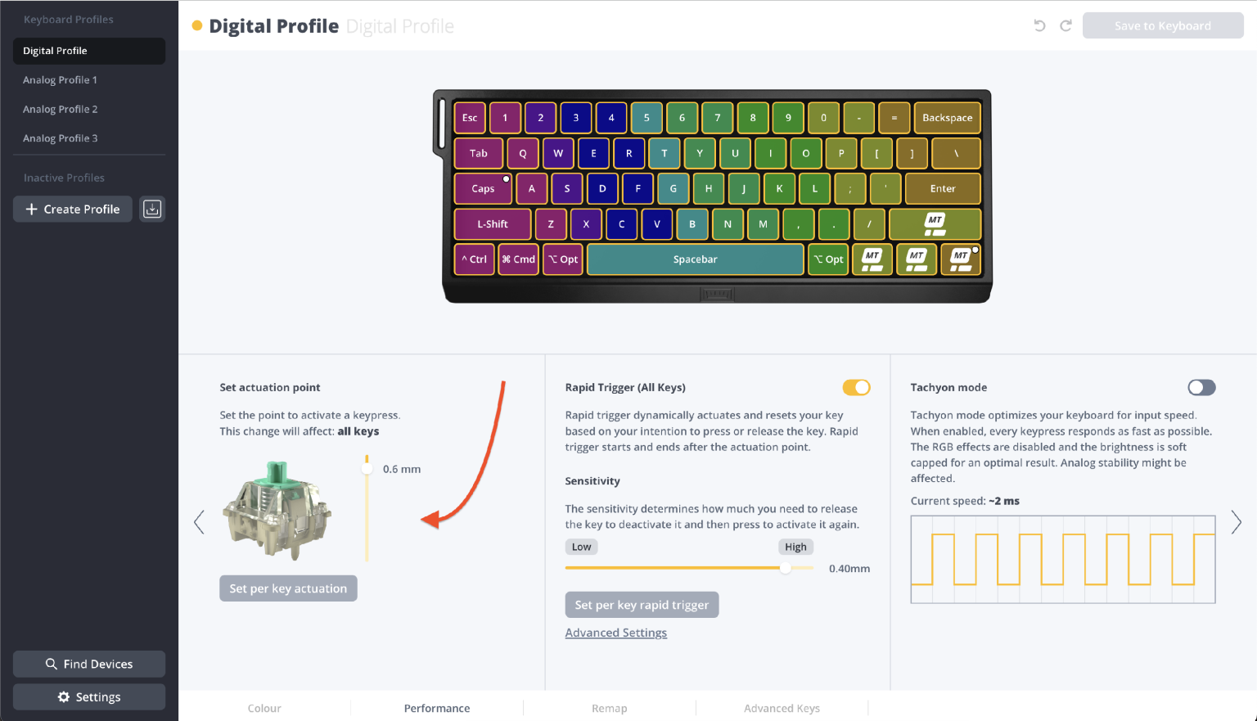Click the Ctrl key on keyboard
The height and width of the screenshot is (721, 1257).
[x=474, y=259]
